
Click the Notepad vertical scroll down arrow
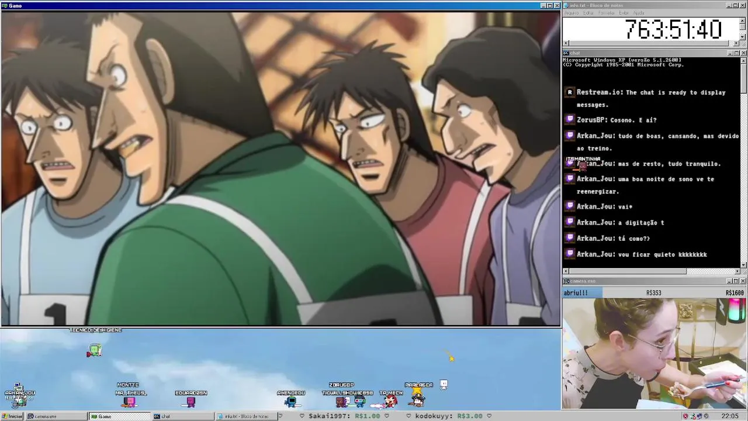(x=743, y=36)
